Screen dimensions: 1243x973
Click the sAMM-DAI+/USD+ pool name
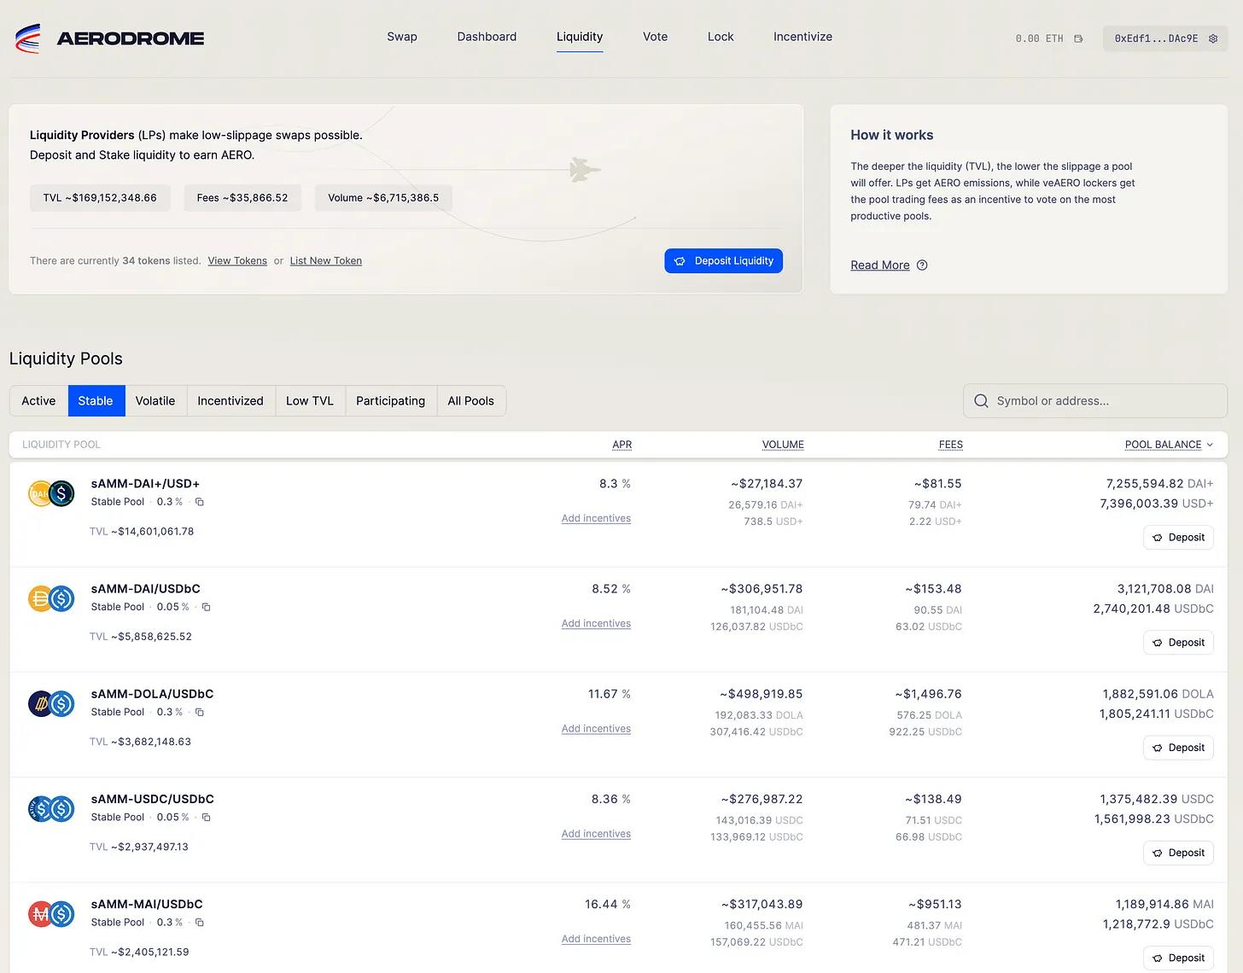click(145, 484)
